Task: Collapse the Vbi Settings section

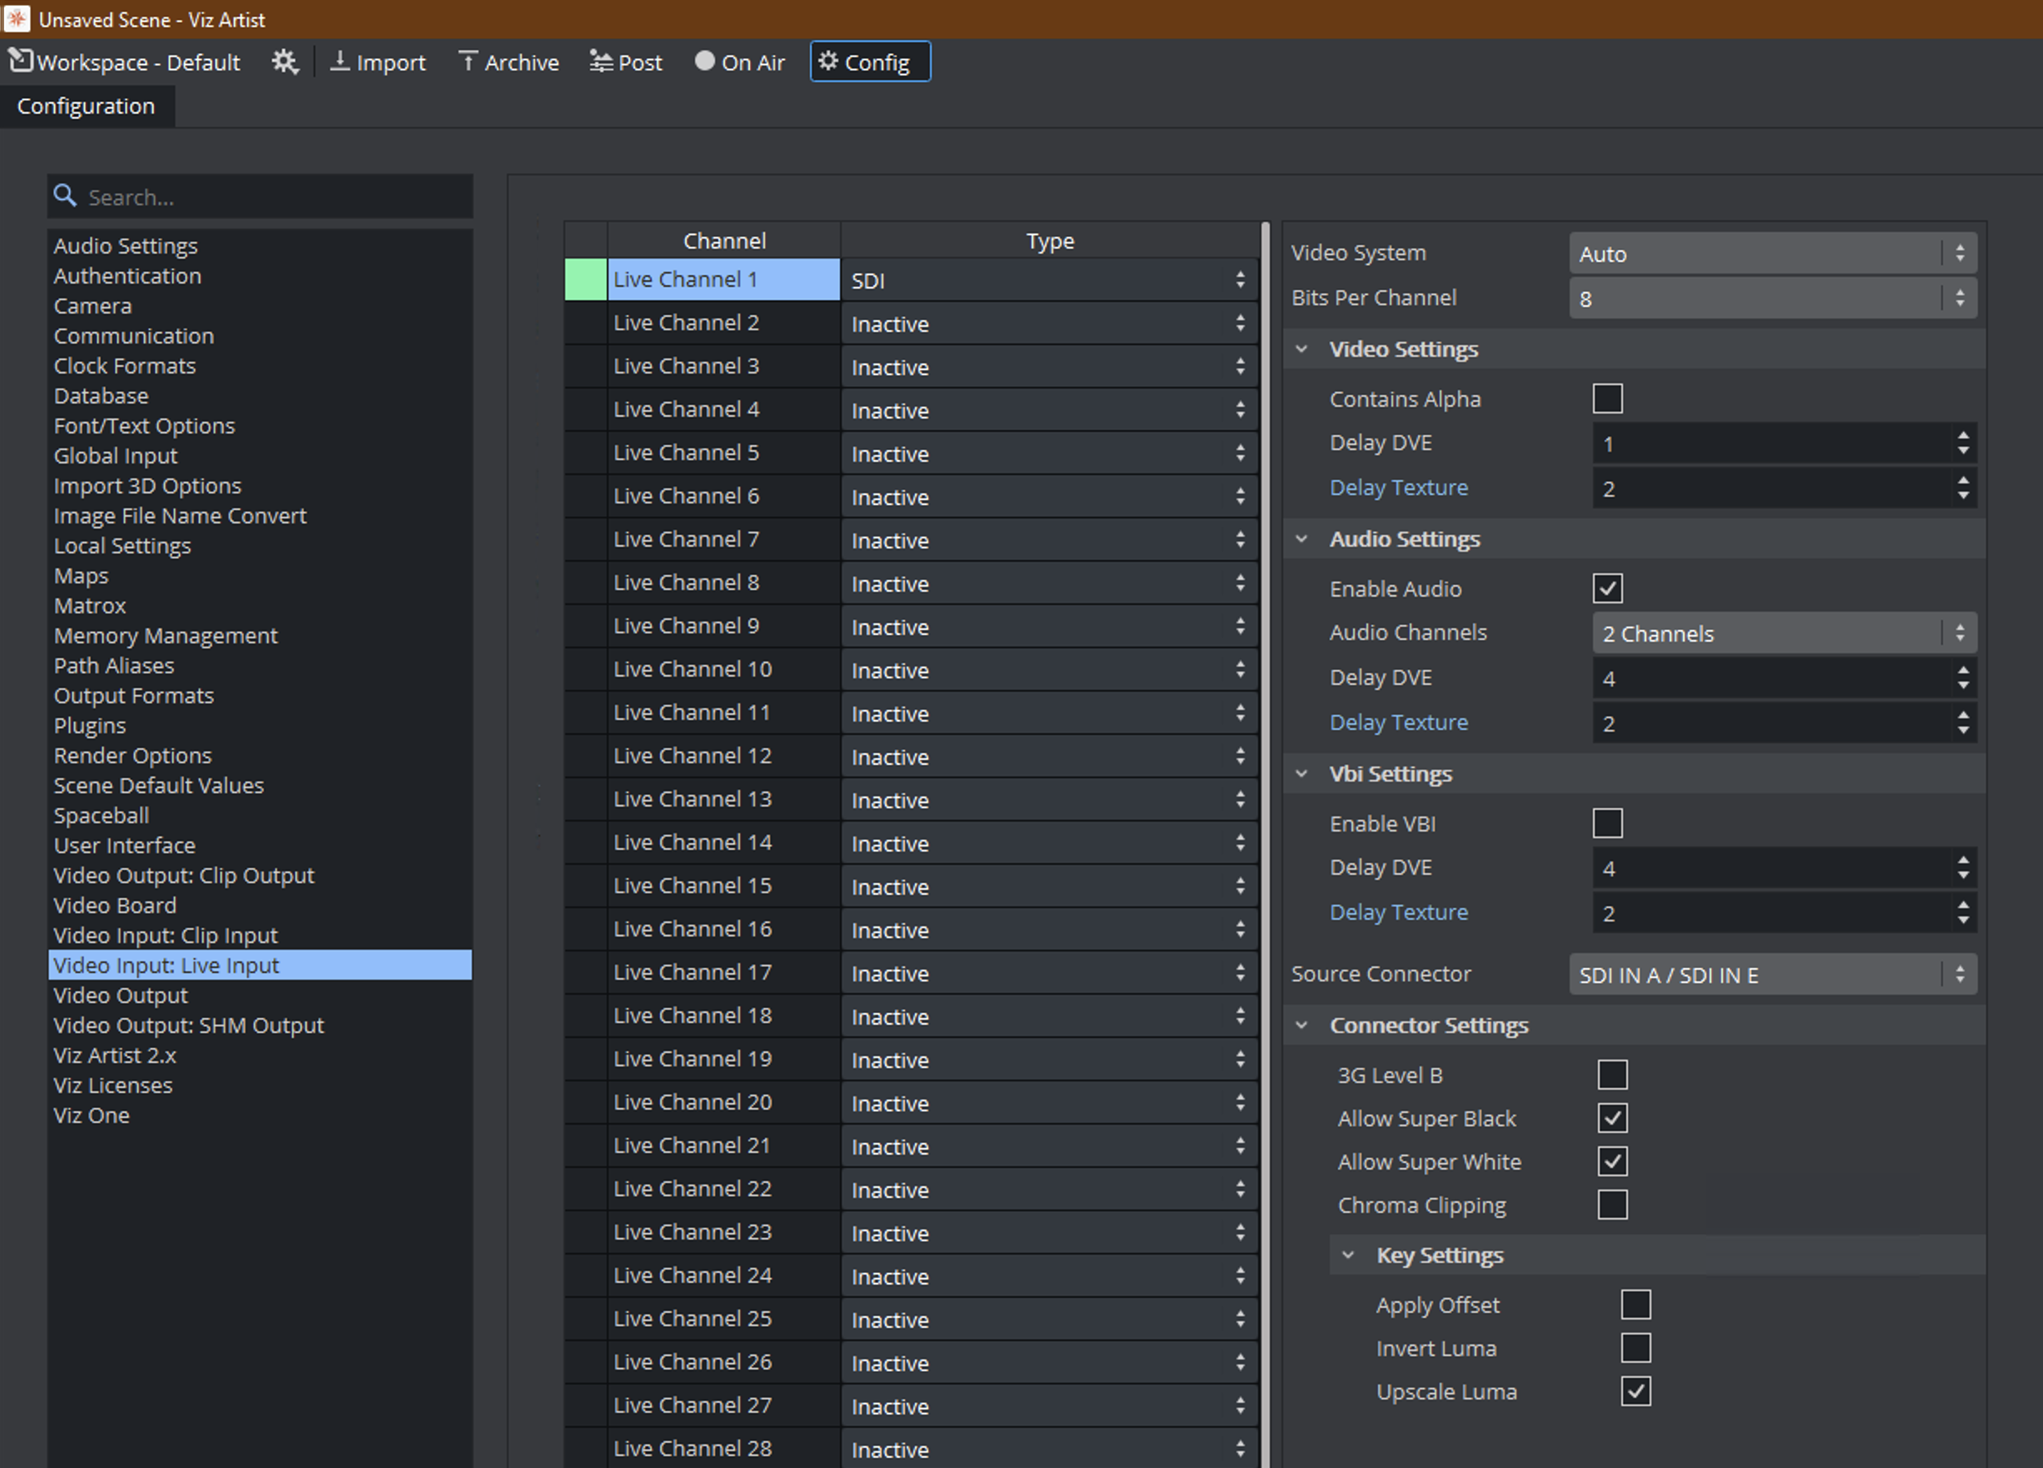Action: 1306,774
